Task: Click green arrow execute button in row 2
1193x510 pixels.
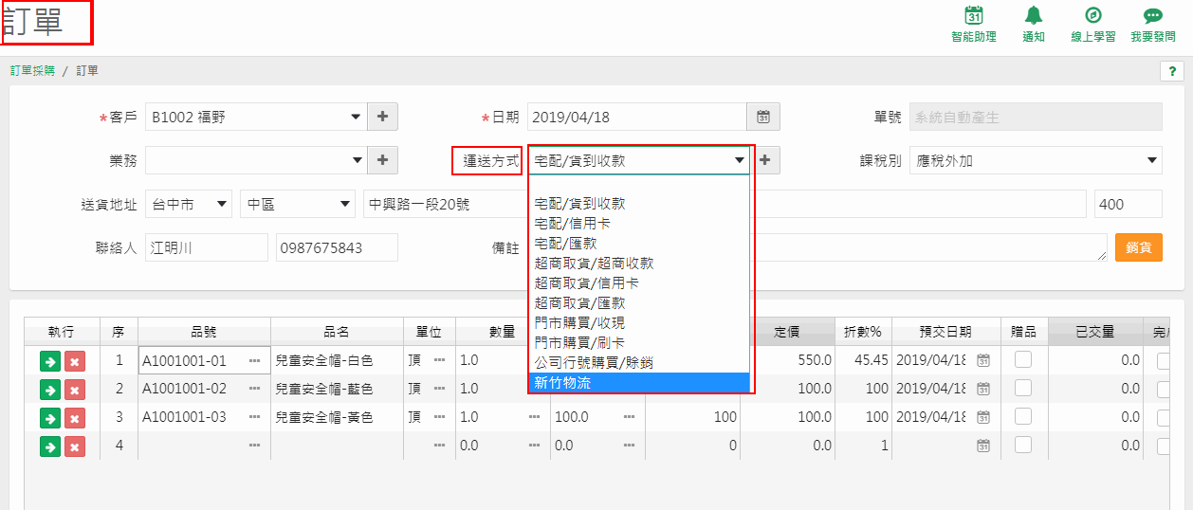Action: pyautogui.click(x=49, y=390)
